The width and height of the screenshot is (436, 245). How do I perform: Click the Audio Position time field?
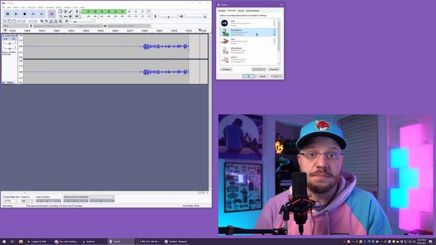coord(48,201)
